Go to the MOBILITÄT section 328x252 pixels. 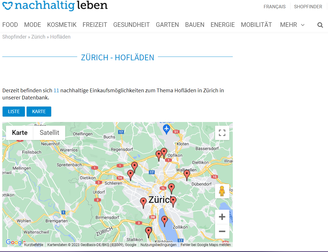click(x=256, y=25)
